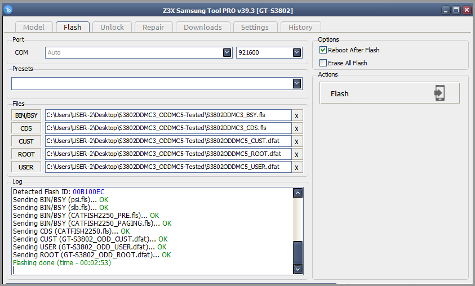The height and width of the screenshot is (286, 475).
Task: Clear the USER file path with X
Action: coord(296,168)
